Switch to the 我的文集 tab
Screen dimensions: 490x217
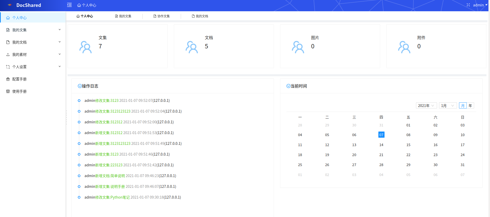click(123, 16)
